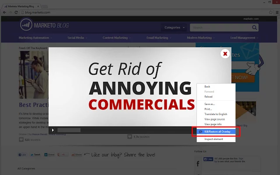Screen dimensions: 280x175
Task: Click the Marketo Blog logo
Action: pyautogui.click(x=44, y=25)
